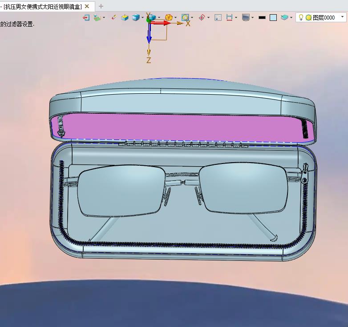Click the 的过滤器设置 prompt text
Image resolution: width=348 pixels, height=327 pixels.
point(17,24)
